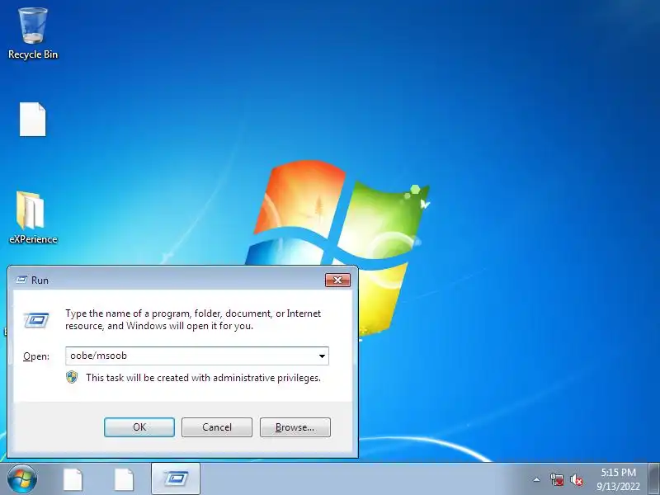Image resolution: width=660 pixels, height=495 pixels.
Task: Click Browse... in the Run dialog
Action: (x=295, y=427)
